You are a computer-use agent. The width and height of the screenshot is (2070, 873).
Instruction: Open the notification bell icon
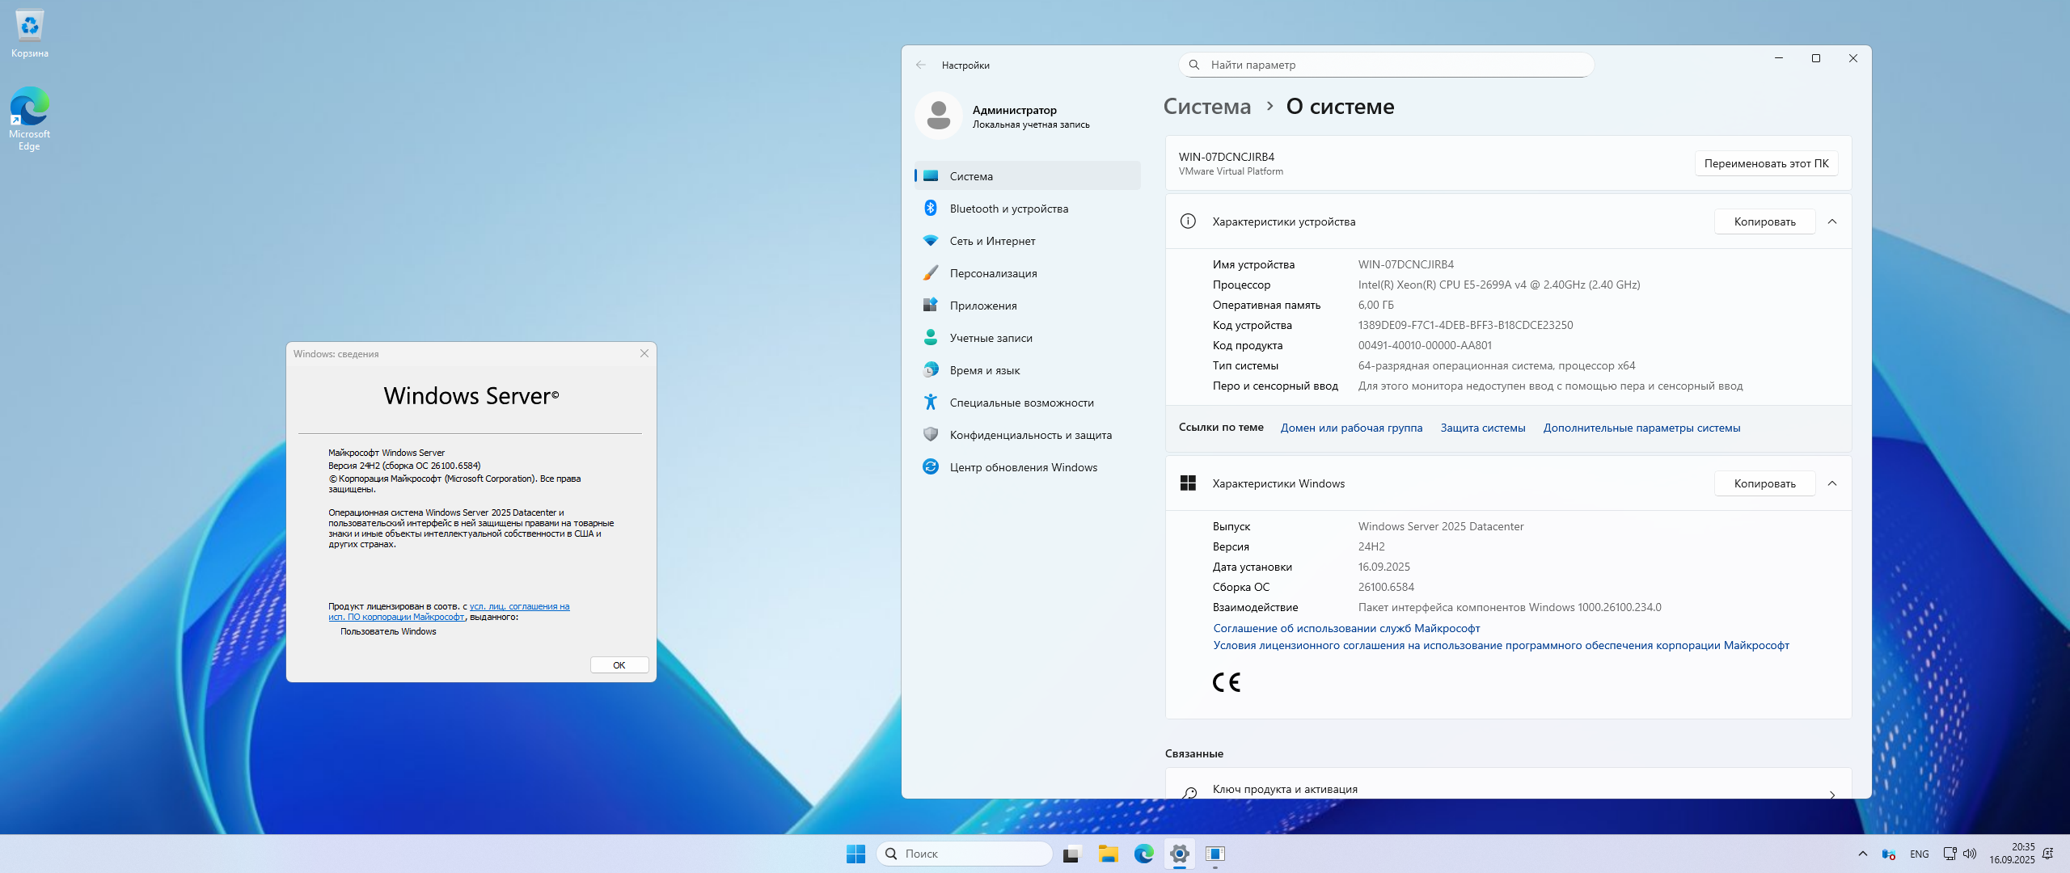[x=2048, y=854]
